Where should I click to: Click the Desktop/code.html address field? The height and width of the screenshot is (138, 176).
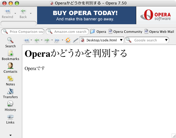click(102, 40)
